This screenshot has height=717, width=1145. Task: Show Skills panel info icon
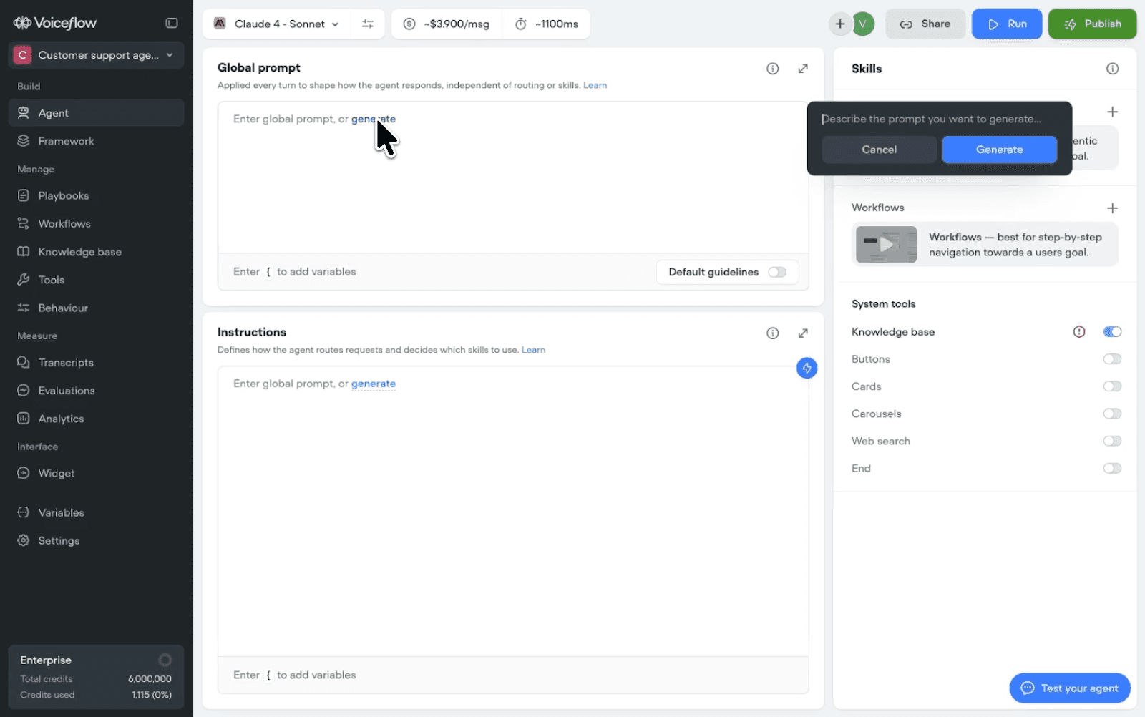[1112, 69]
